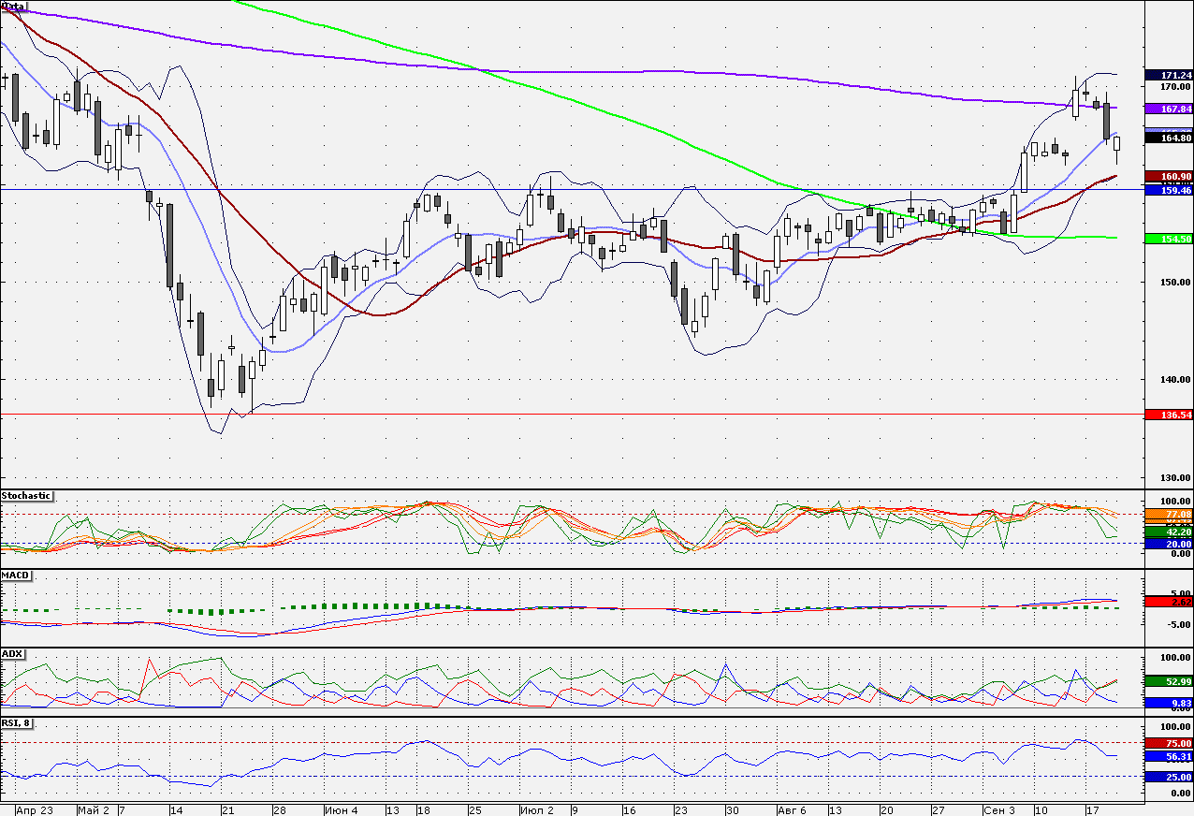Select the 'Июл 2' date label
Screen dimensions: 1194x816
click(x=537, y=809)
